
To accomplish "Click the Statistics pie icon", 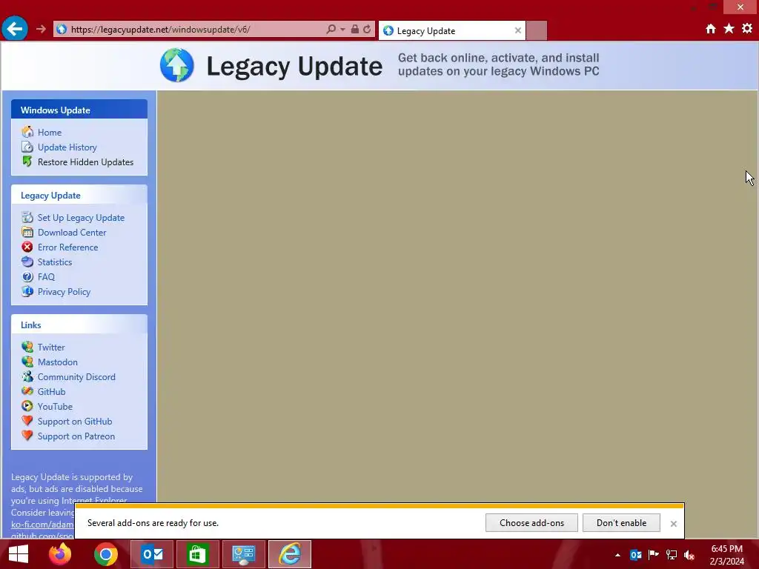I will [27, 262].
